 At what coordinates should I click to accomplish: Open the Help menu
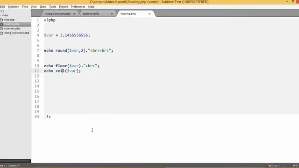[x=91, y=7]
